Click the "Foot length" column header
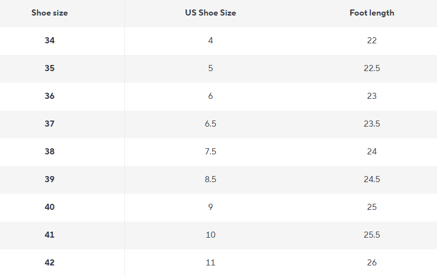 click(371, 13)
